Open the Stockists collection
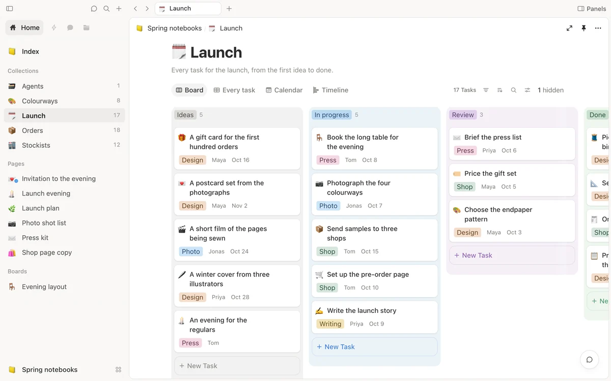The width and height of the screenshot is (611, 381). [x=64, y=145]
